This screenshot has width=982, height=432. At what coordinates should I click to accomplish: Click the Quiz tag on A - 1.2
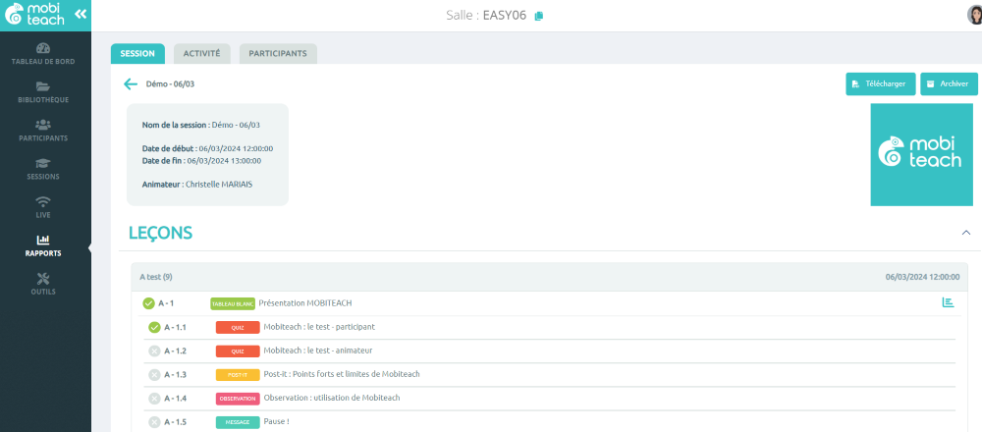pos(238,351)
